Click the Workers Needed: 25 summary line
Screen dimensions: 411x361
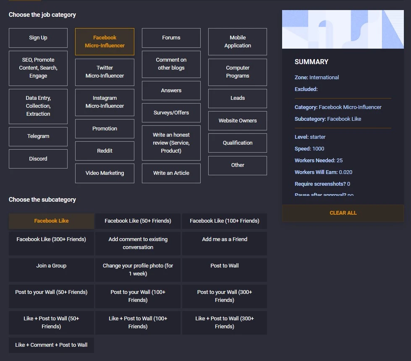tap(319, 161)
